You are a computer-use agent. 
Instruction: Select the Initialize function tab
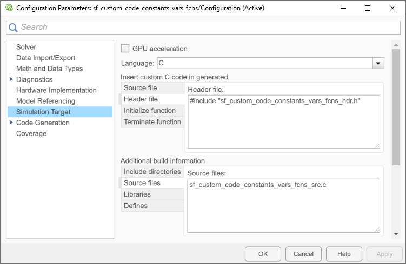150,111
